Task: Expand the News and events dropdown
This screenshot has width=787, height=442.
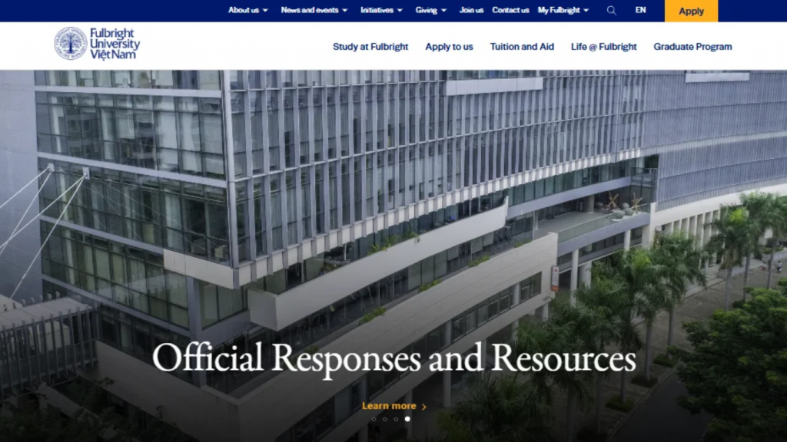Action: point(310,11)
